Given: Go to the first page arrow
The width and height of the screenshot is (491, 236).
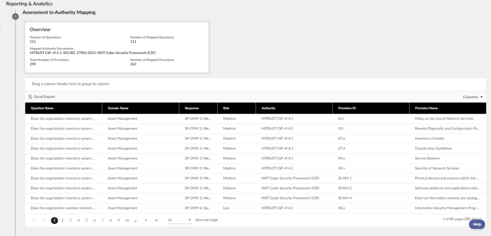Looking at the screenshot, I should (33, 220).
